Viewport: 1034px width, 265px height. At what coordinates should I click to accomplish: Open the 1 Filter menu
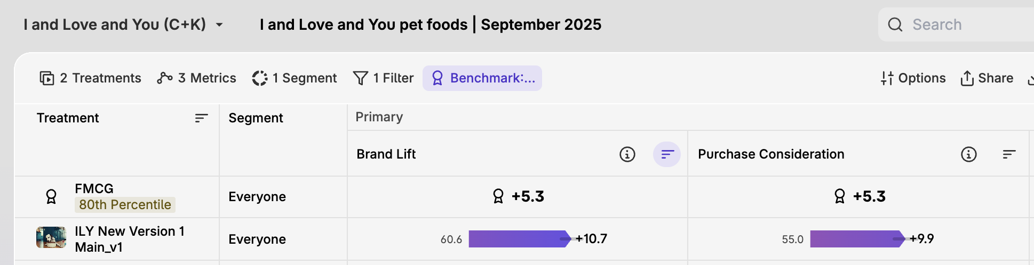[x=383, y=78]
